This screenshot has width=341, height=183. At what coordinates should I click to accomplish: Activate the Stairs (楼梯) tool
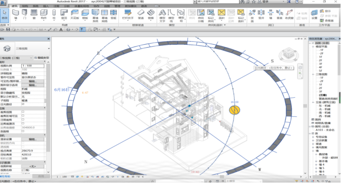click(x=151, y=15)
